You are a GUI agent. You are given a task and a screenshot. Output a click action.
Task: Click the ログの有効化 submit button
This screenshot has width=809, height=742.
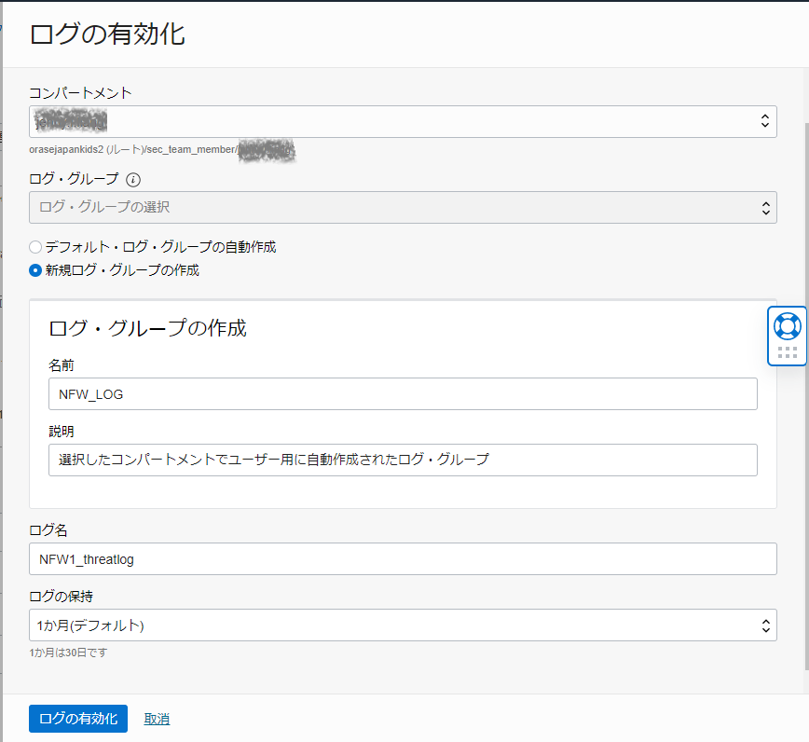pos(78,719)
